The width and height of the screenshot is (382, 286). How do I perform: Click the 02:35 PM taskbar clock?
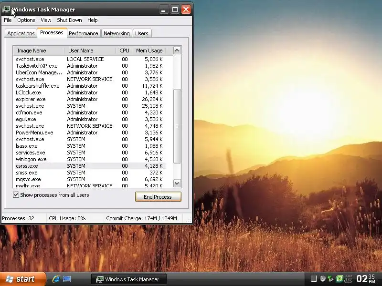click(x=366, y=279)
